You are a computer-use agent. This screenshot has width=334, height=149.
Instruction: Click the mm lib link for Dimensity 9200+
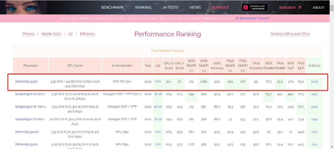(x=158, y=132)
